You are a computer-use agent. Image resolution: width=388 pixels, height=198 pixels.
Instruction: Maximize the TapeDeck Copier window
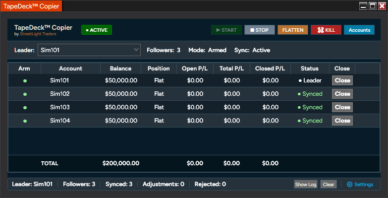[373, 6]
